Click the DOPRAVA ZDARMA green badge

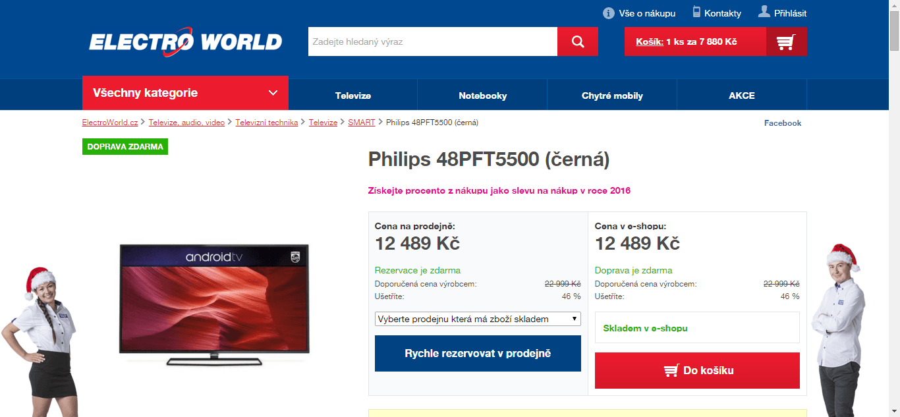coord(125,147)
